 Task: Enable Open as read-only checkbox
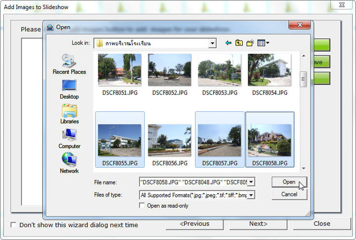click(x=143, y=205)
